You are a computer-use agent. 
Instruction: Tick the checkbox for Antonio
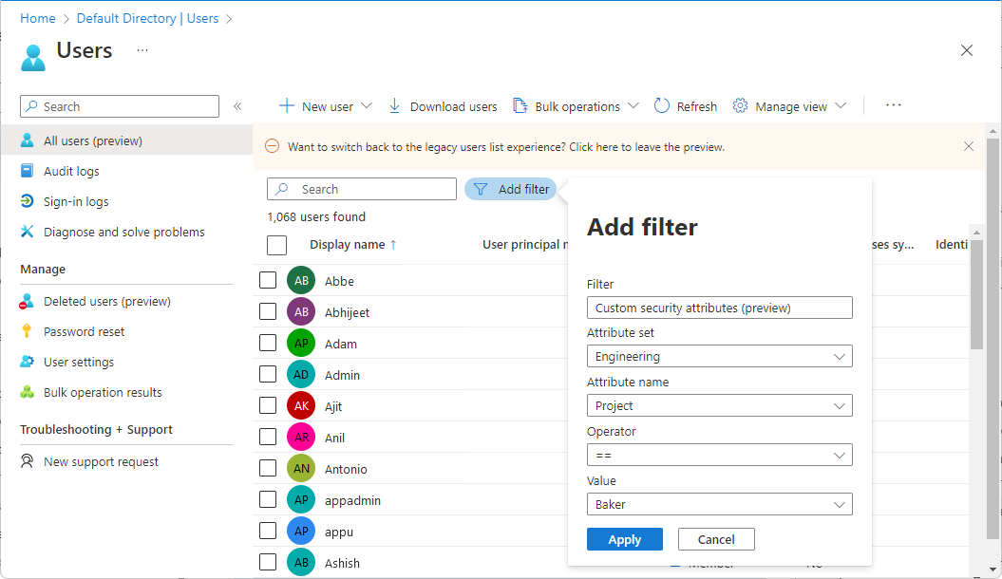[268, 468]
